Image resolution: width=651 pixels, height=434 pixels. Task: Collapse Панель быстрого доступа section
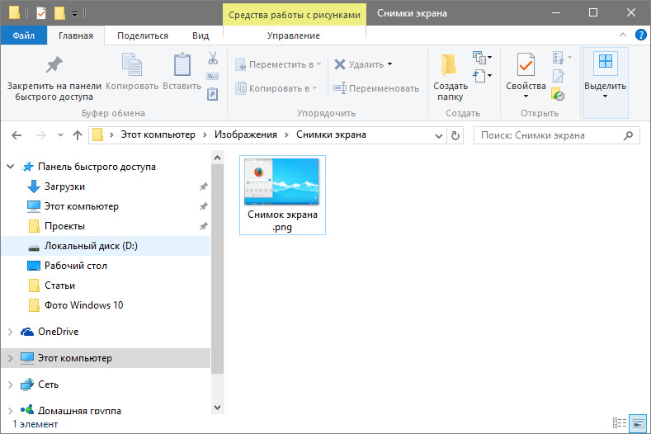(10, 167)
